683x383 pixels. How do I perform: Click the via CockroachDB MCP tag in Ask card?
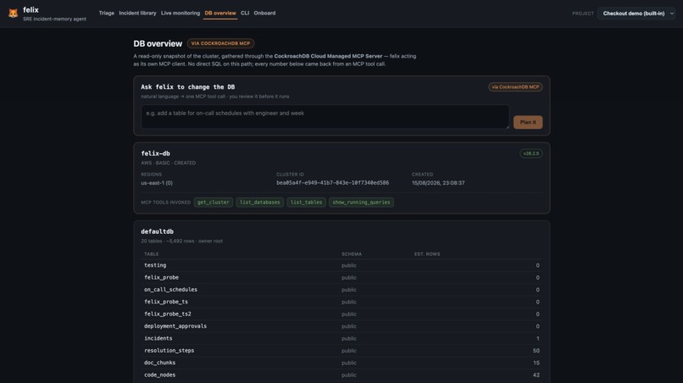tap(515, 87)
